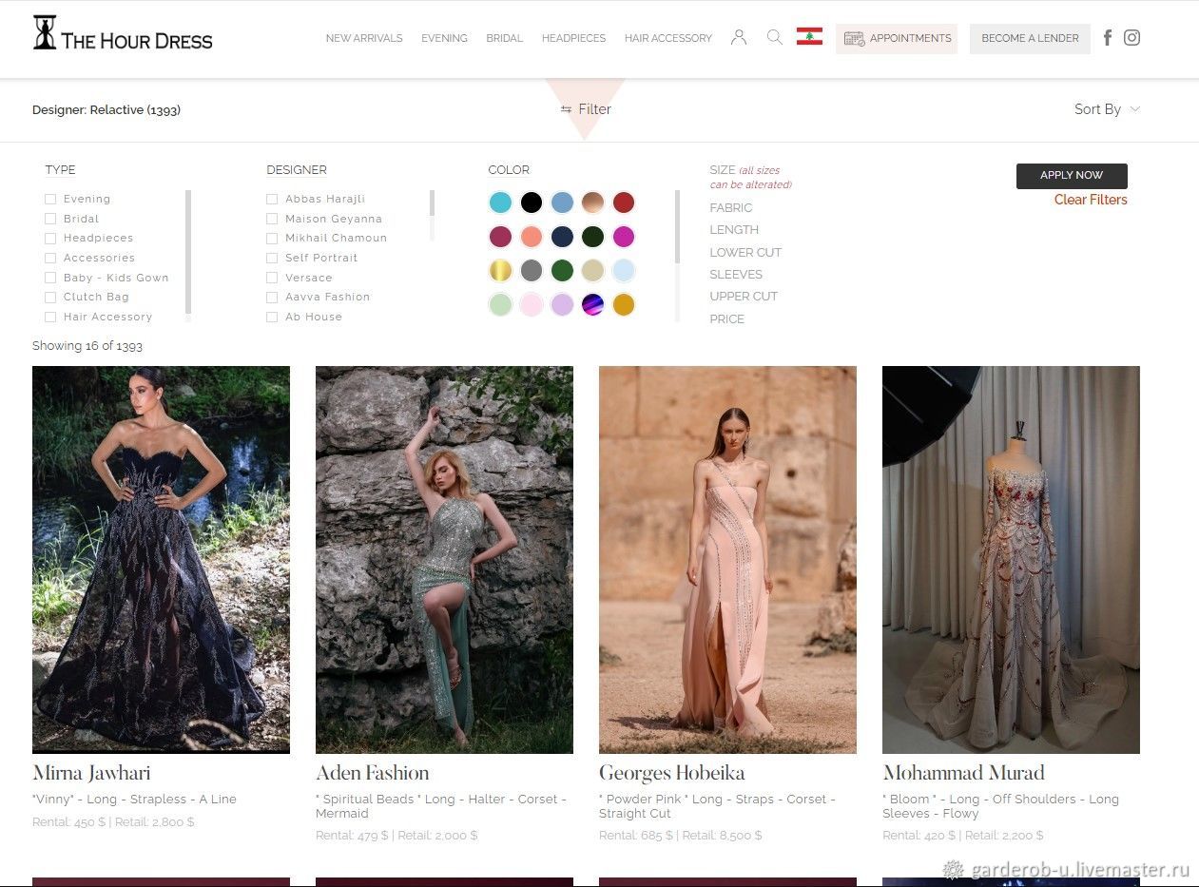Viewport: 1199px width, 887px height.
Task: Check the Mikhail Chamoun designer checkbox
Action: point(272,238)
